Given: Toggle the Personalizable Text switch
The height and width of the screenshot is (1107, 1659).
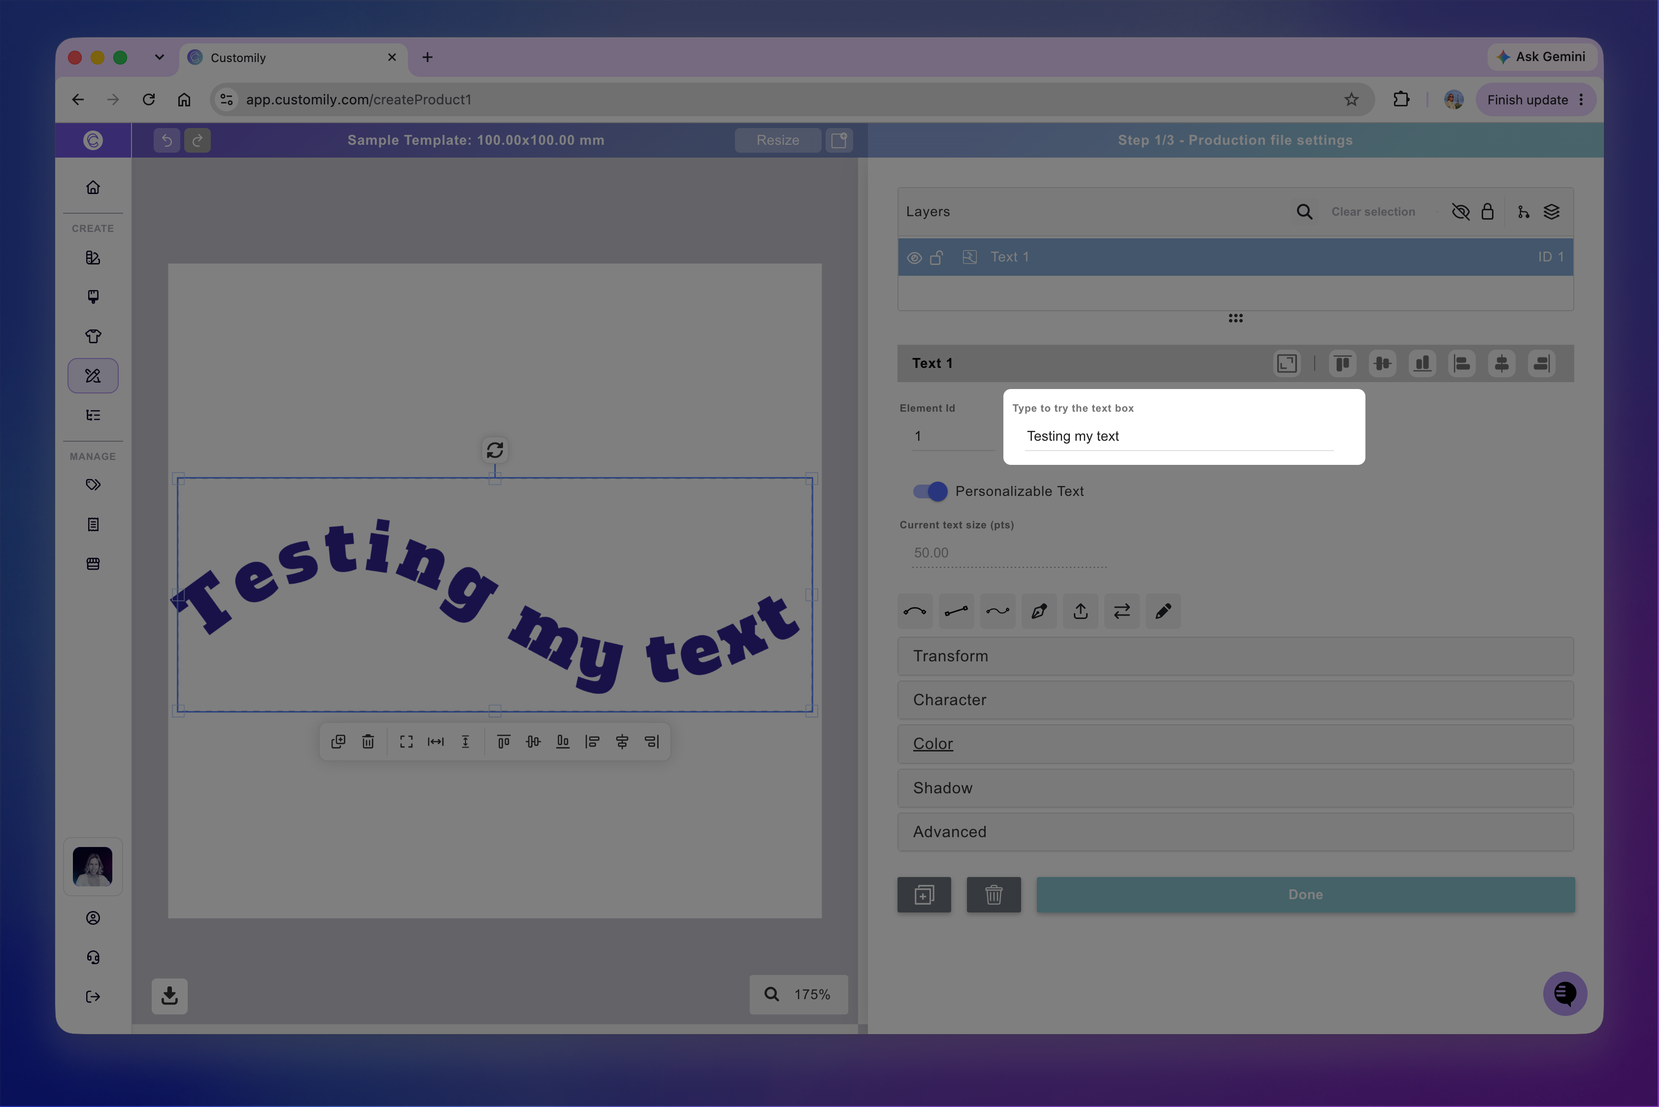Looking at the screenshot, I should (930, 491).
